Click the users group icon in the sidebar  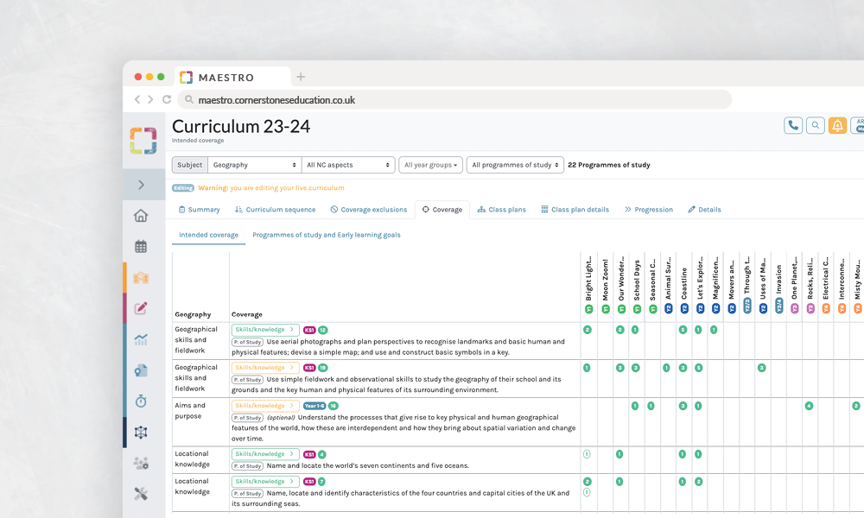coord(141,464)
